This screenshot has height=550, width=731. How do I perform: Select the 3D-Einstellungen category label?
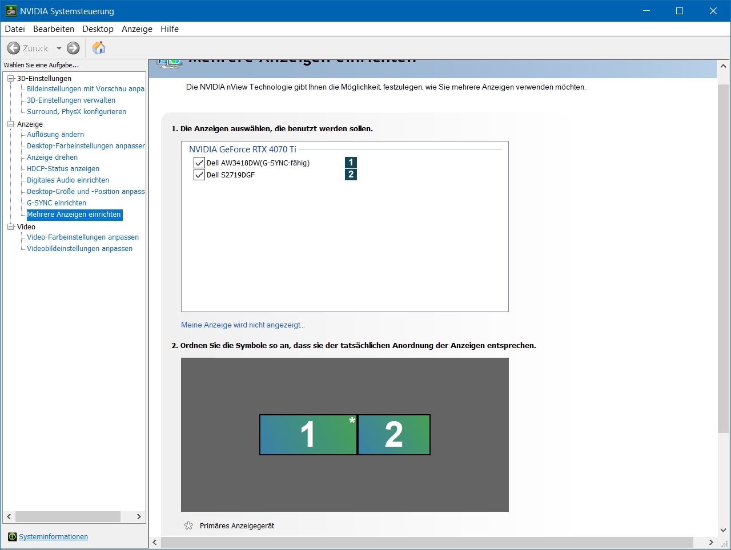coord(44,79)
